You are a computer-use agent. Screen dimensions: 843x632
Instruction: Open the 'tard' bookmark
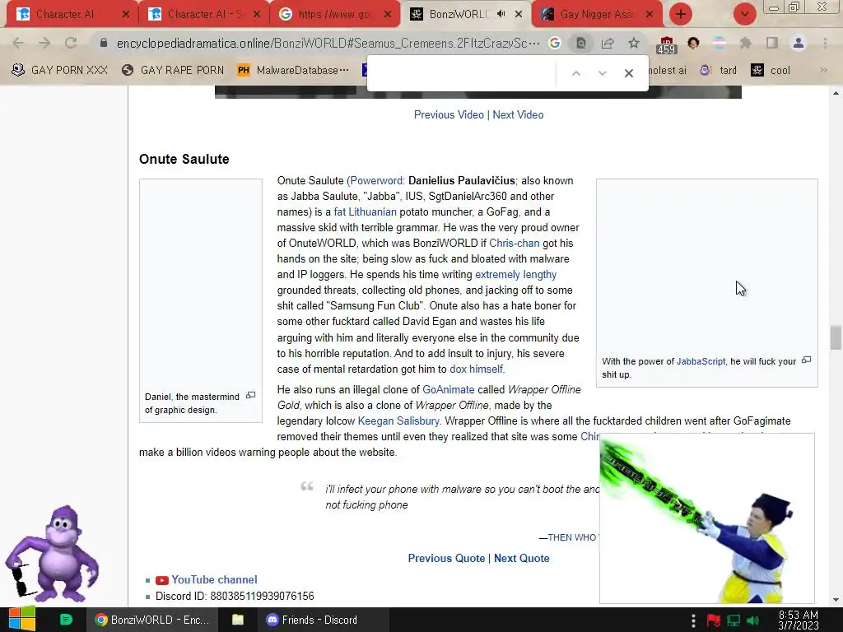tap(719, 70)
